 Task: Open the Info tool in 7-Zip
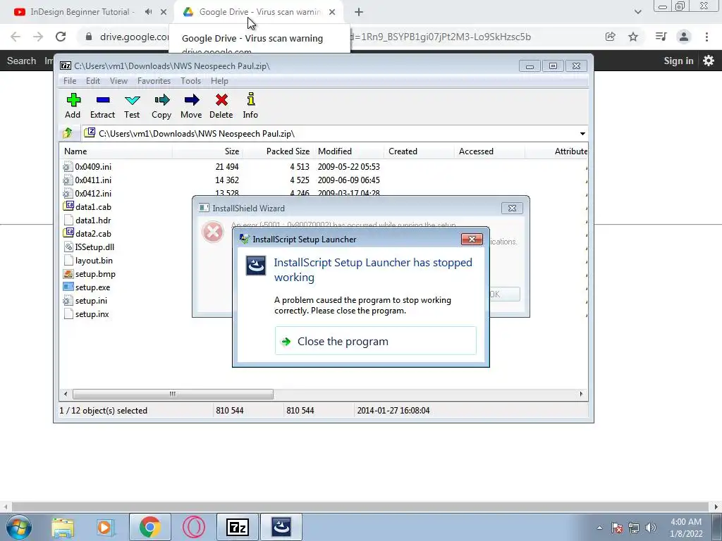[250, 106]
